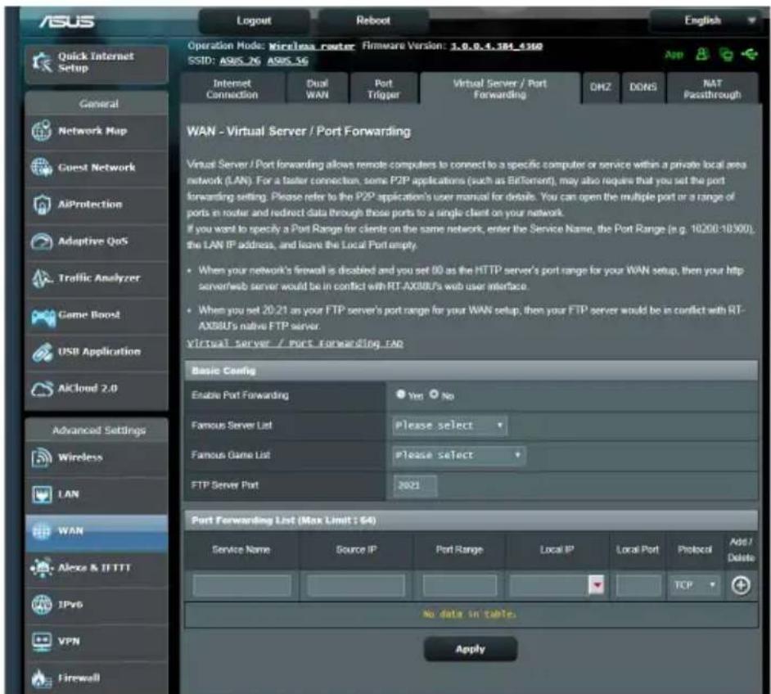The image size is (771, 694).
Task: Switch to Port Trigger tab
Action: pos(384,89)
